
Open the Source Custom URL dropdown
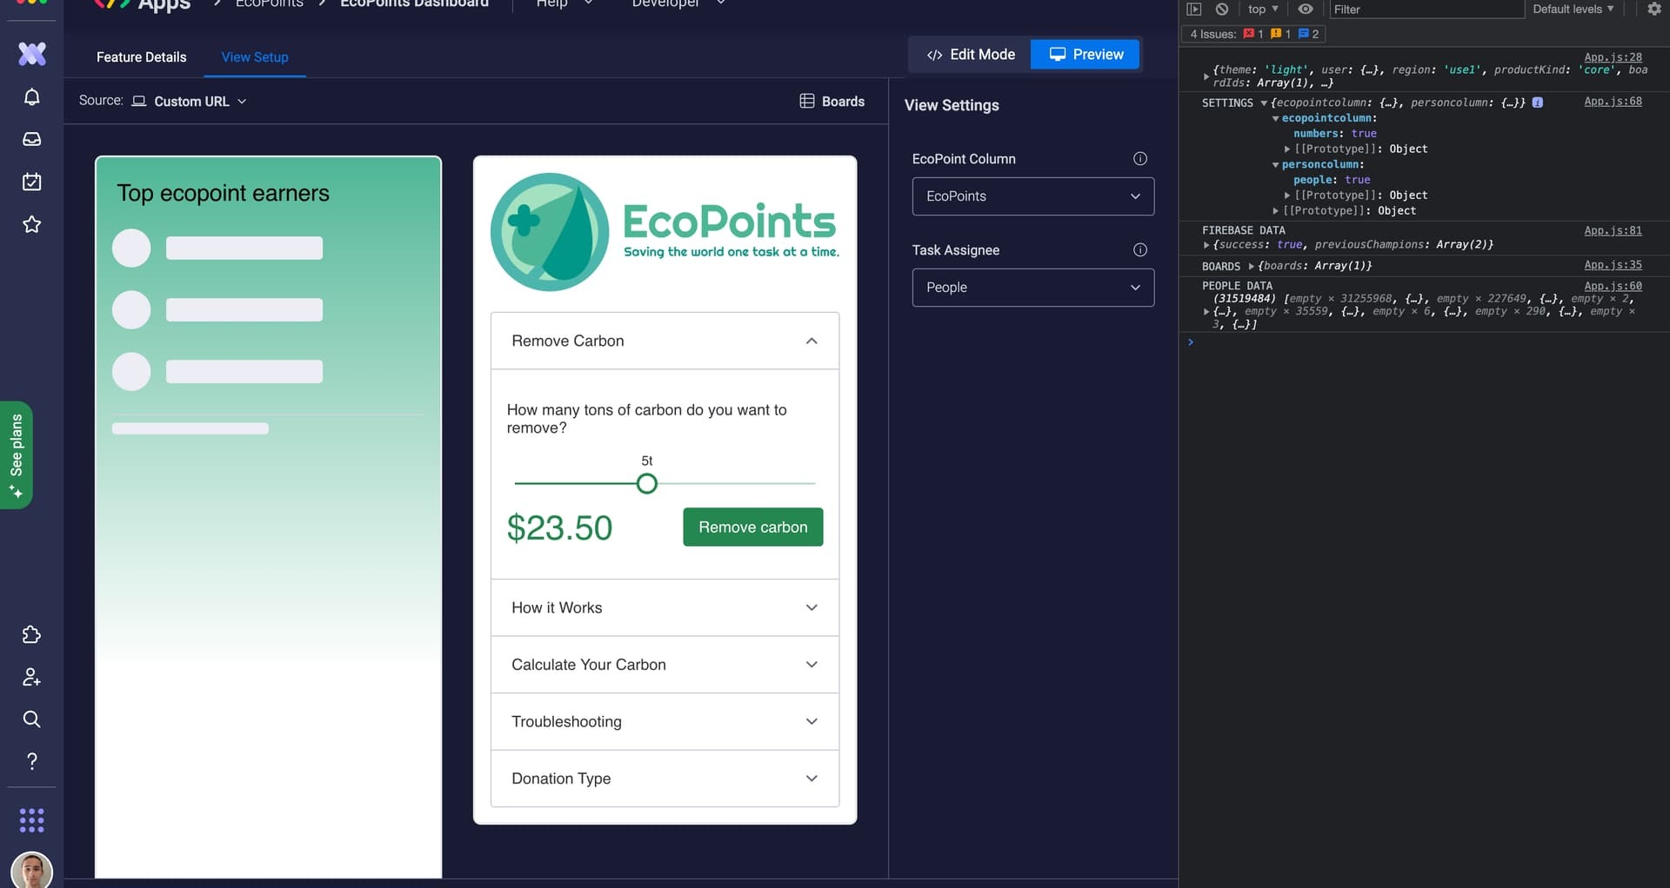pyautogui.click(x=189, y=101)
